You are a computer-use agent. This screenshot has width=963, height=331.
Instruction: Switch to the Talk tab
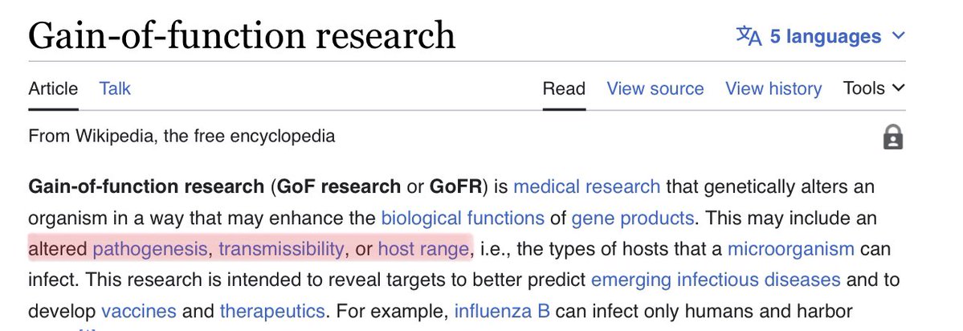click(x=115, y=88)
